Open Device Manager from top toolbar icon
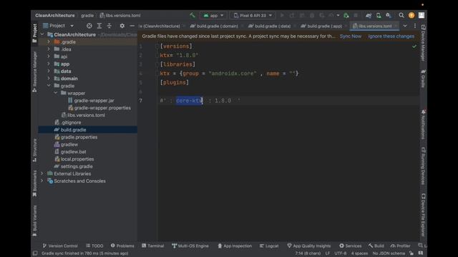This screenshot has width=458, height=257. pos(379,16)
